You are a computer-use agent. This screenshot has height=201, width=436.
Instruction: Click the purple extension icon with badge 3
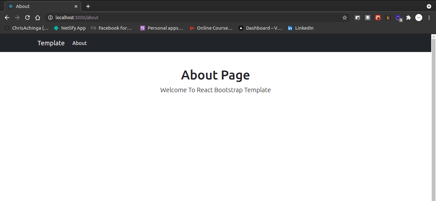pyautogui.click(x=399, y=18)
